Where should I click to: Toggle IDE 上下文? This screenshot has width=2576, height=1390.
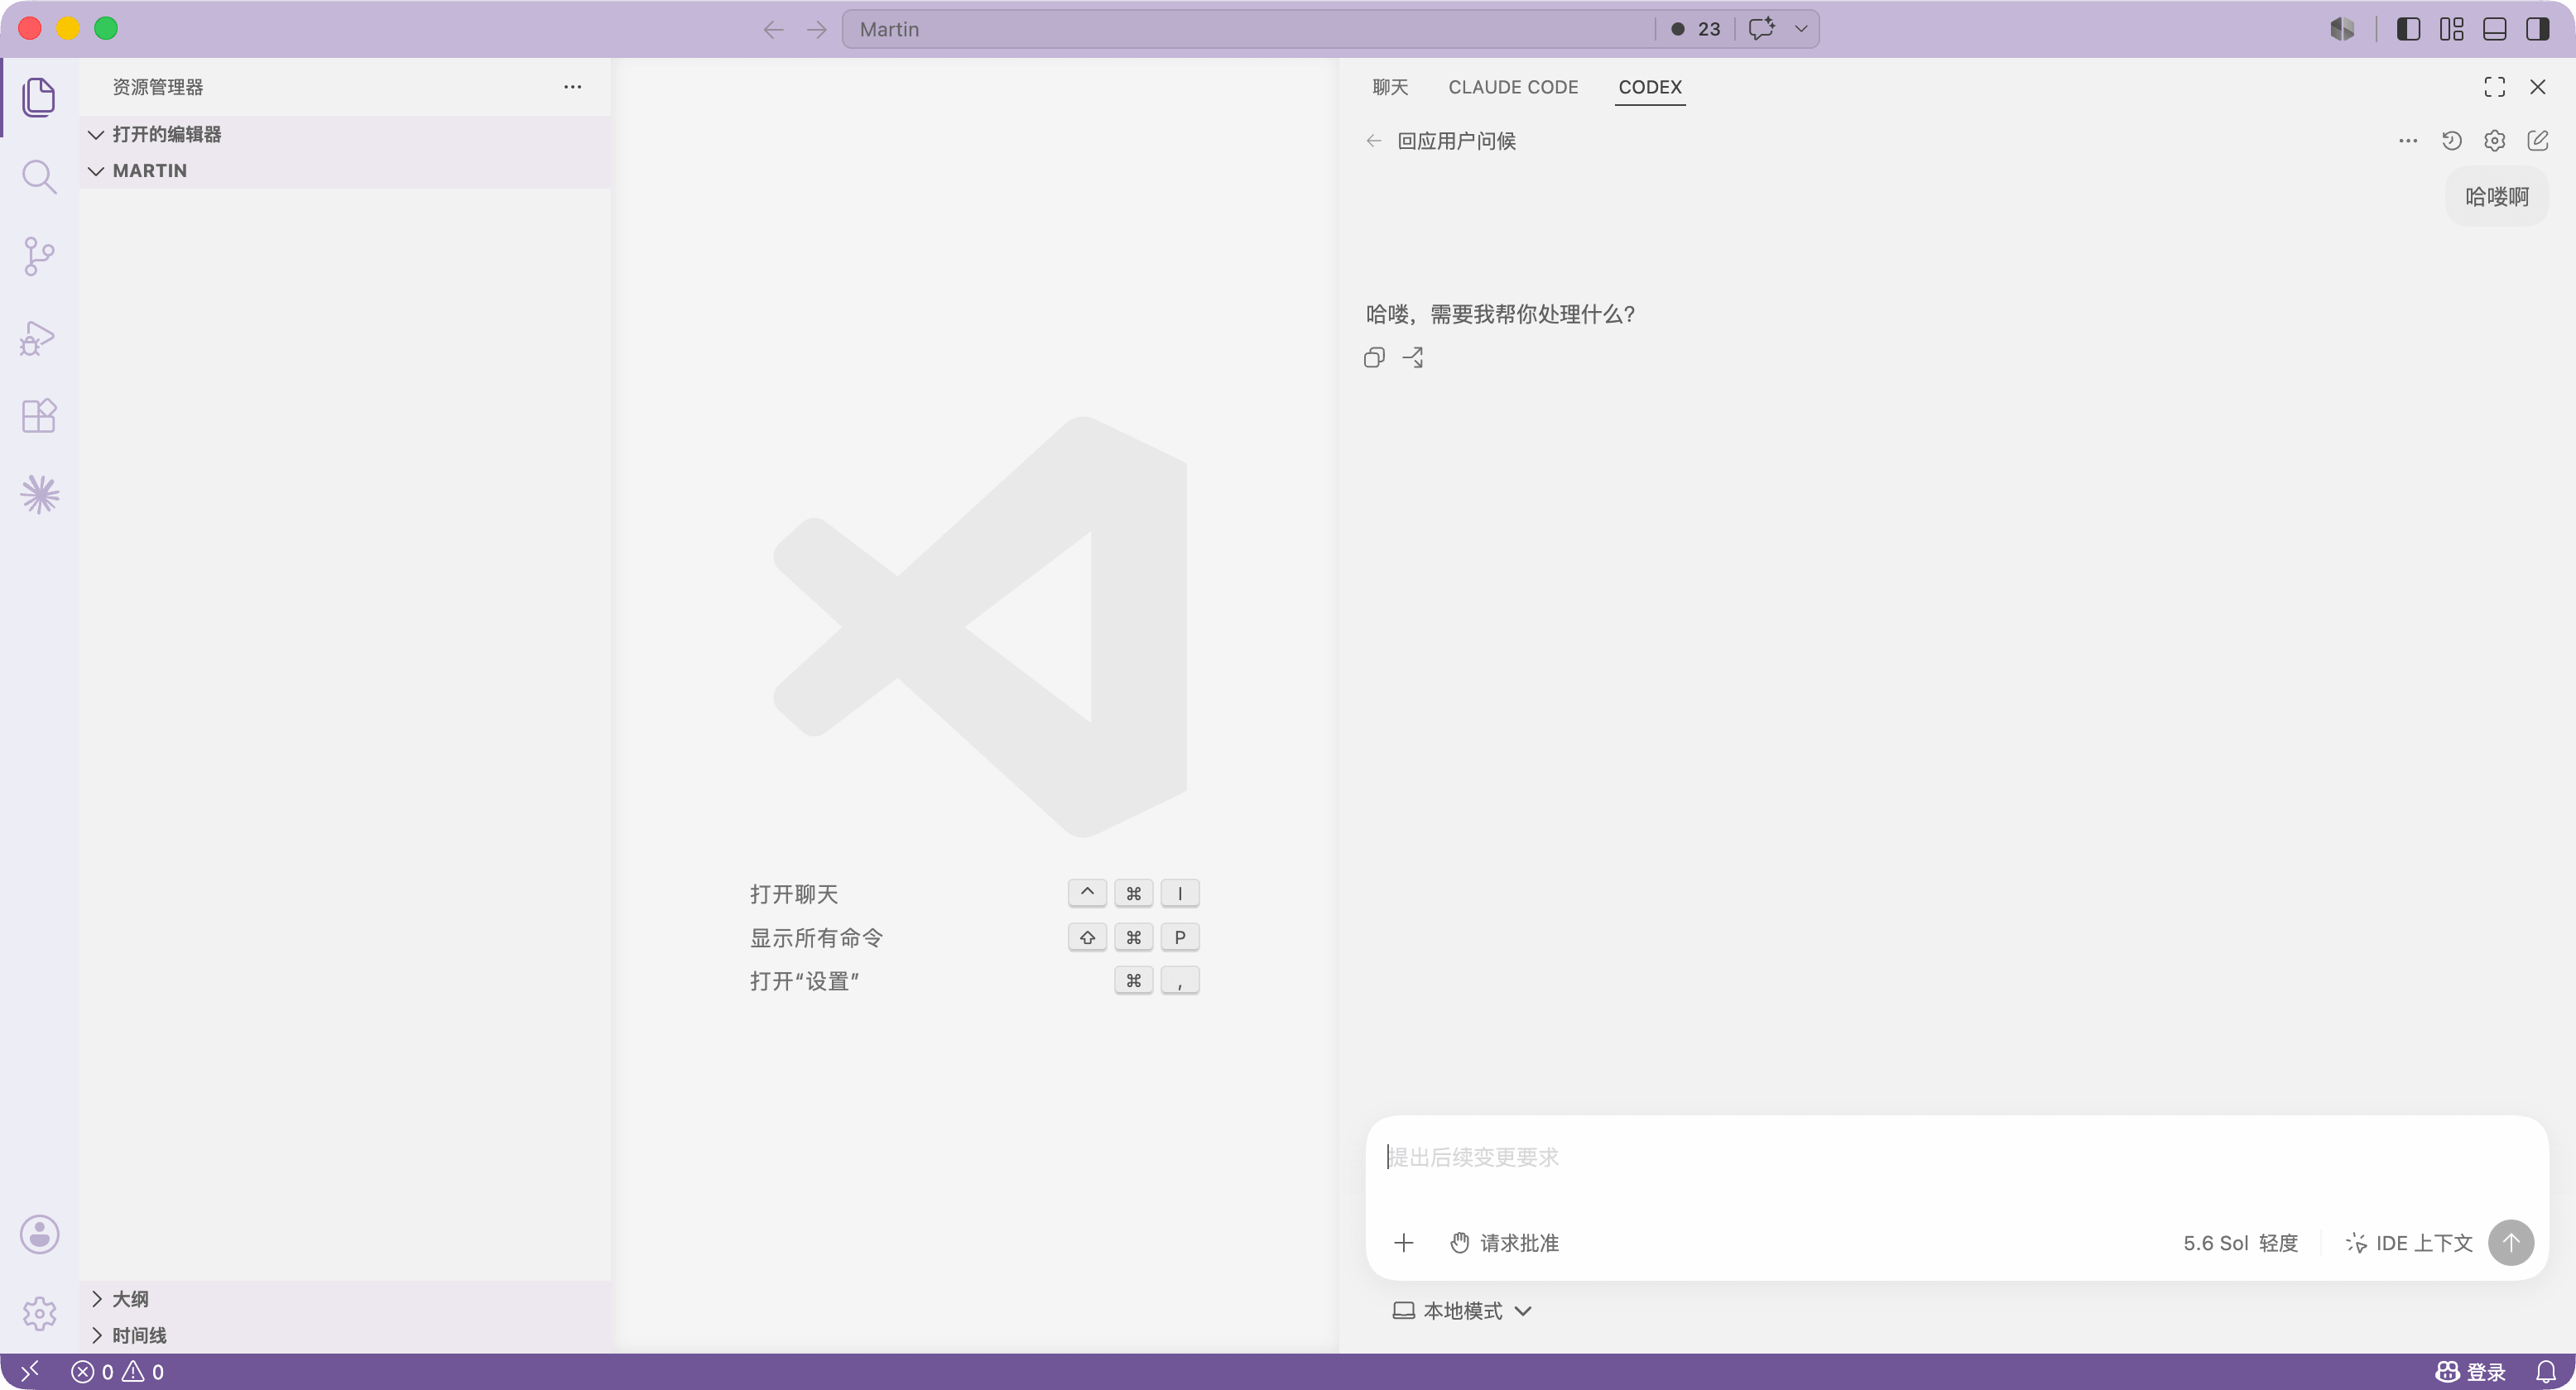2408,1242
